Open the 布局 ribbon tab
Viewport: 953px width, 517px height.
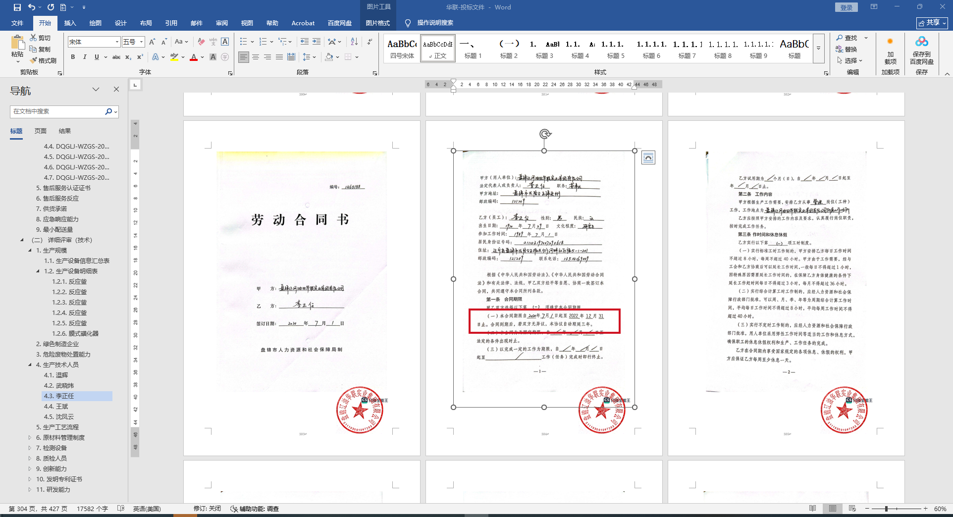pos(146,23)
